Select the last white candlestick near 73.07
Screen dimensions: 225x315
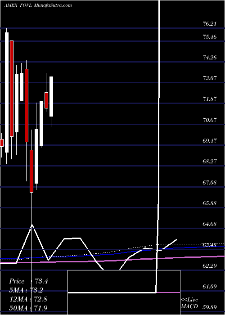tap(51, 96)
